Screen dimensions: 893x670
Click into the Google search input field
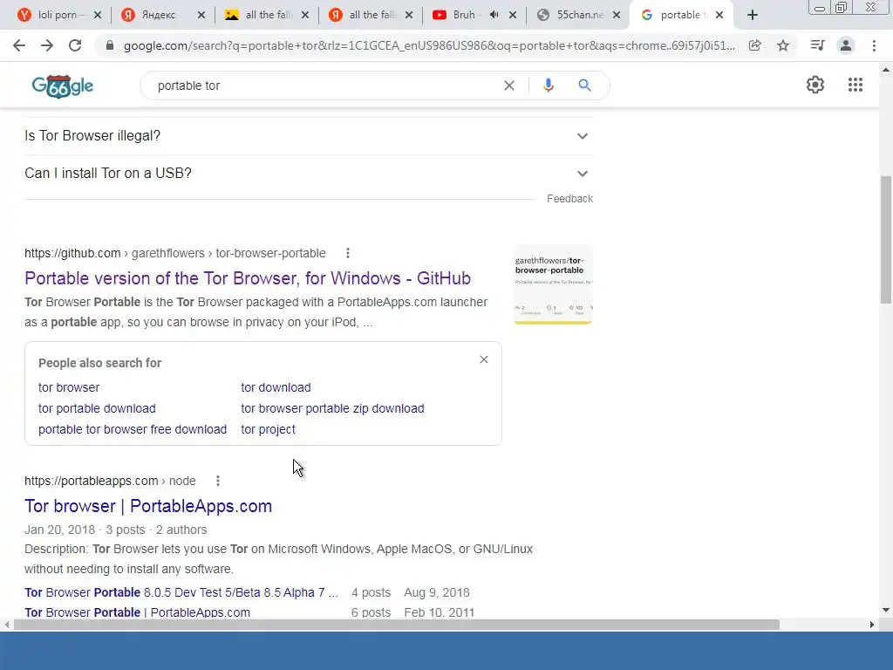click(x=324, y=85)
